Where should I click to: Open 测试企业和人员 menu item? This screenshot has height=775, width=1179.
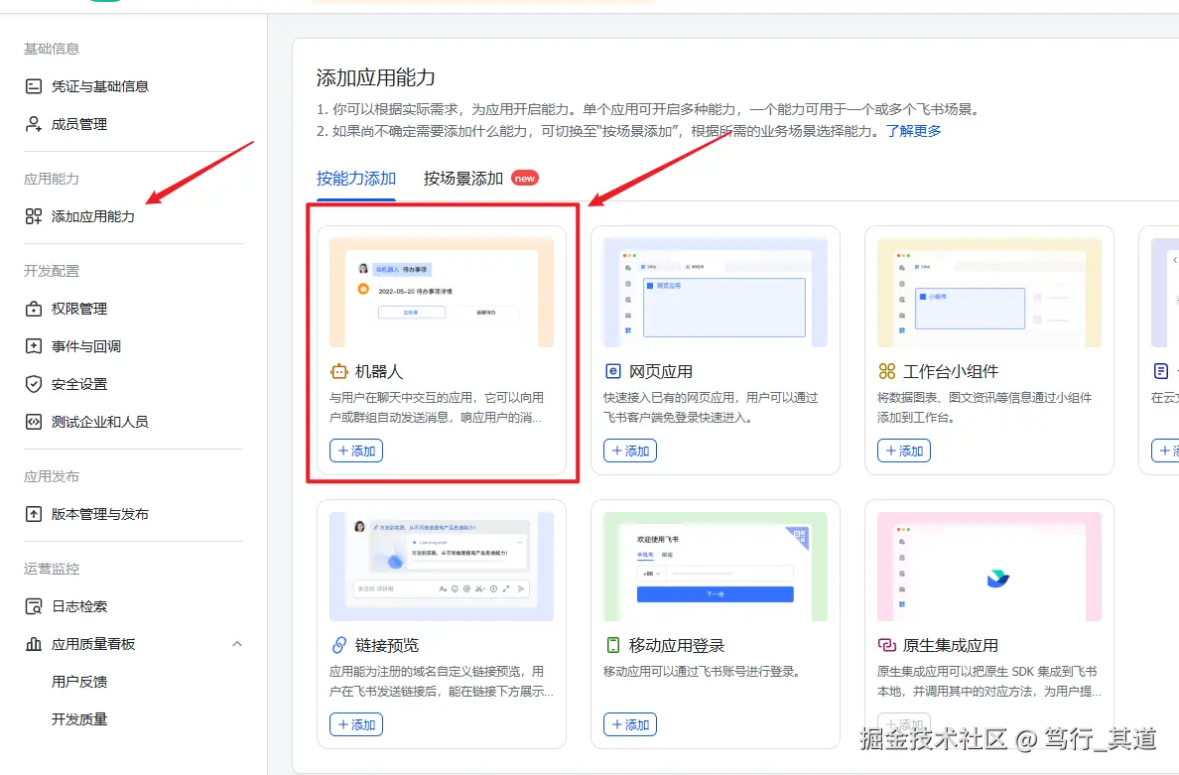coord(100,422)
